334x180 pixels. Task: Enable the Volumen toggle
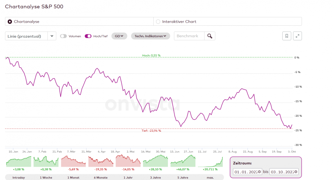(x=63, y=36)
